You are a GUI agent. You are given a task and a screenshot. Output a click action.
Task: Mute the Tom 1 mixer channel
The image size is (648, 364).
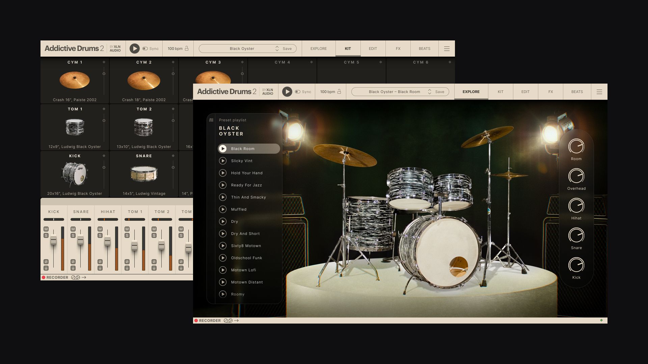click(x=127, y=229)
